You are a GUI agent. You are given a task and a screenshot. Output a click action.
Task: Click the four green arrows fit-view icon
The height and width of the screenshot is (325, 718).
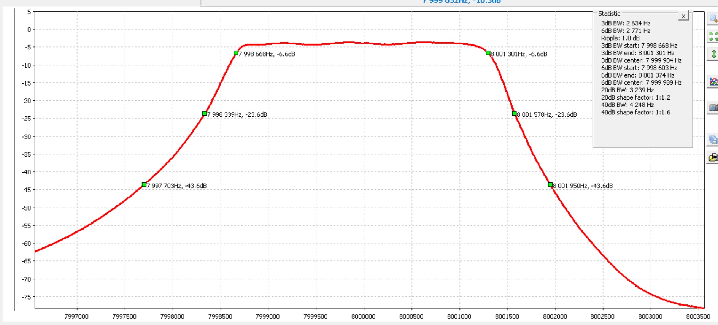point(713,36)
